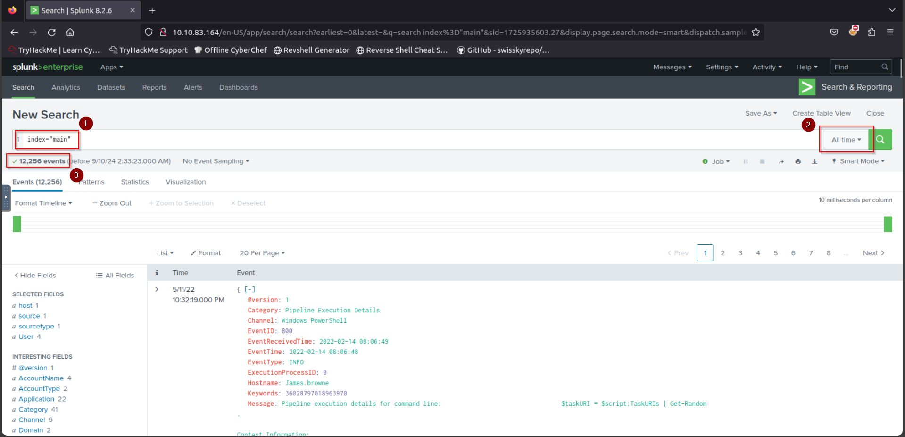The height and width of the screenshot is (437, 905).
Task: Bookmark this page with star icon
Action: (x=756, y=32)
